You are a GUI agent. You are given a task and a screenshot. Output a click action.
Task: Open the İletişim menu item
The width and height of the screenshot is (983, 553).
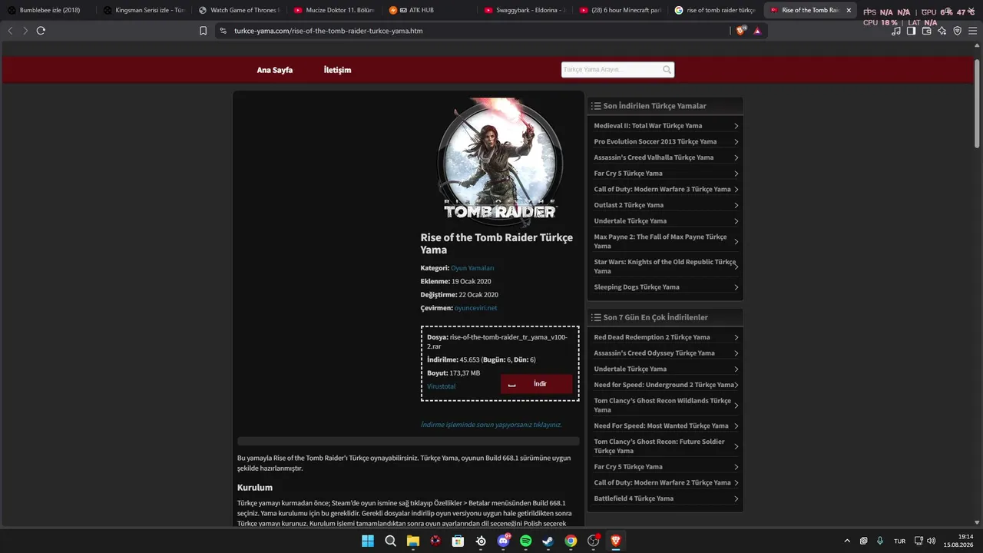(x=337, y=70)
